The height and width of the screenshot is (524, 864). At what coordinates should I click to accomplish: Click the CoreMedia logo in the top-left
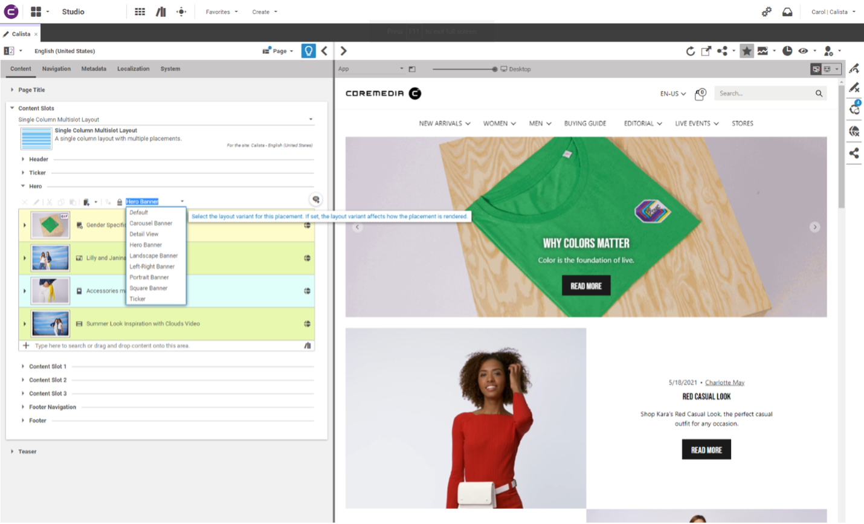tap(11, 11)
